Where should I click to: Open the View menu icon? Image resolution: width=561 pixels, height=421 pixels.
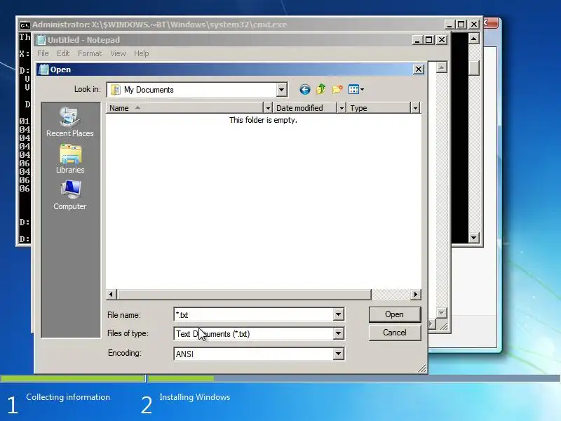[x=356, y=90]
